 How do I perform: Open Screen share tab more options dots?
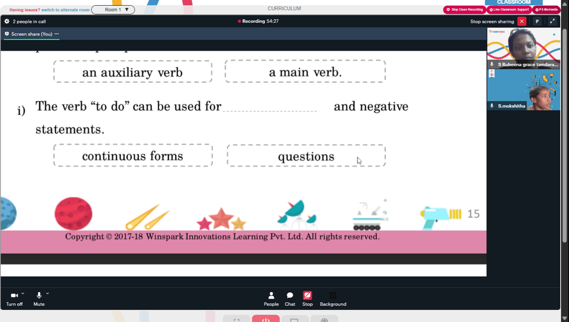[x=56, y=34]
